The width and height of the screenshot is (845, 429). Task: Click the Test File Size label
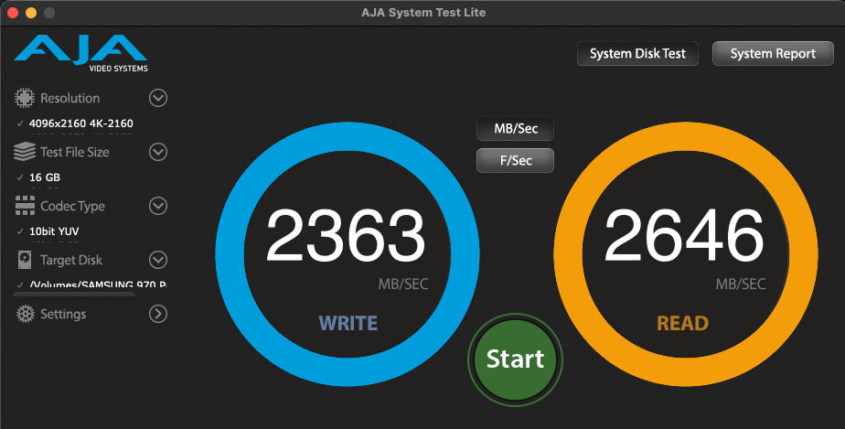(74, 152)
